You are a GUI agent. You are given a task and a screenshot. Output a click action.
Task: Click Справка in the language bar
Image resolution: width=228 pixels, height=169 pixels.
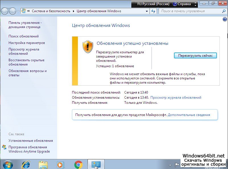click(182, 4)
